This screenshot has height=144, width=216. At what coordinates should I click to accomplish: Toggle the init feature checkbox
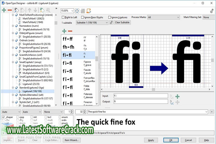click(32, 117)
